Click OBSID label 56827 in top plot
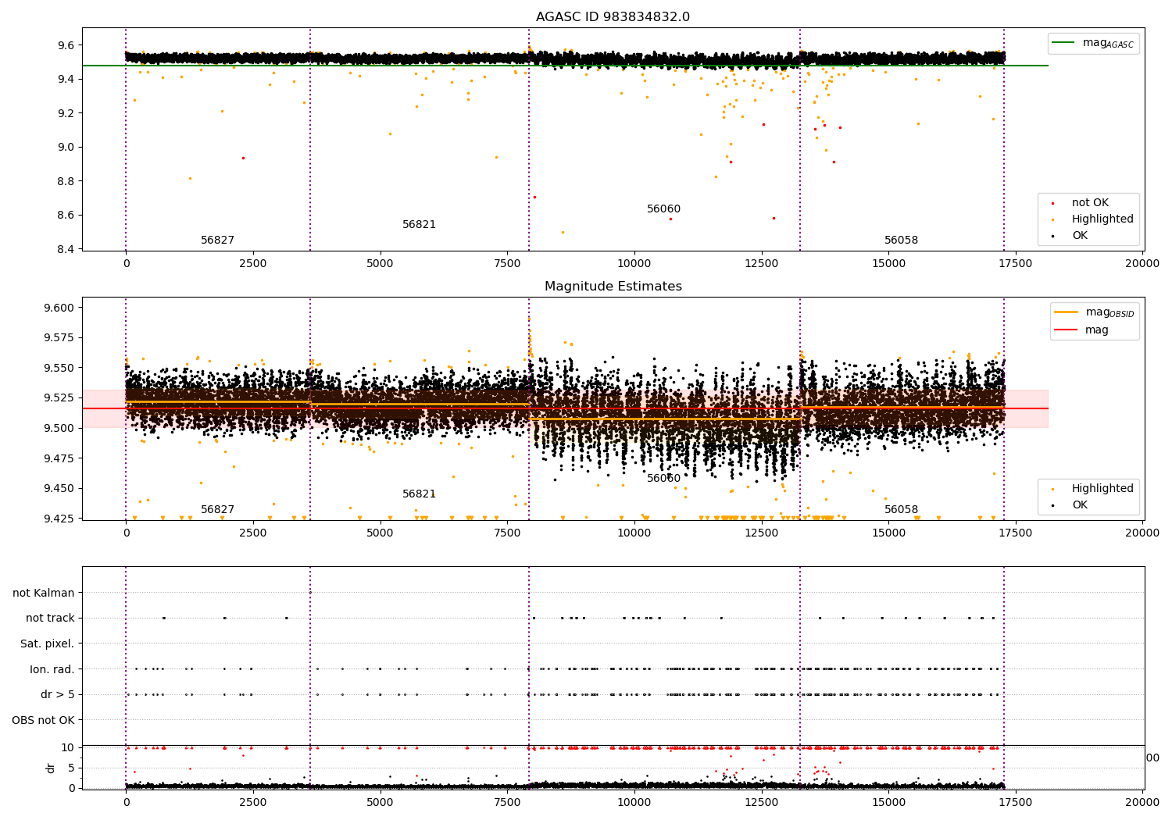This screenshot has height=820, width=1172. click(217, 240)
